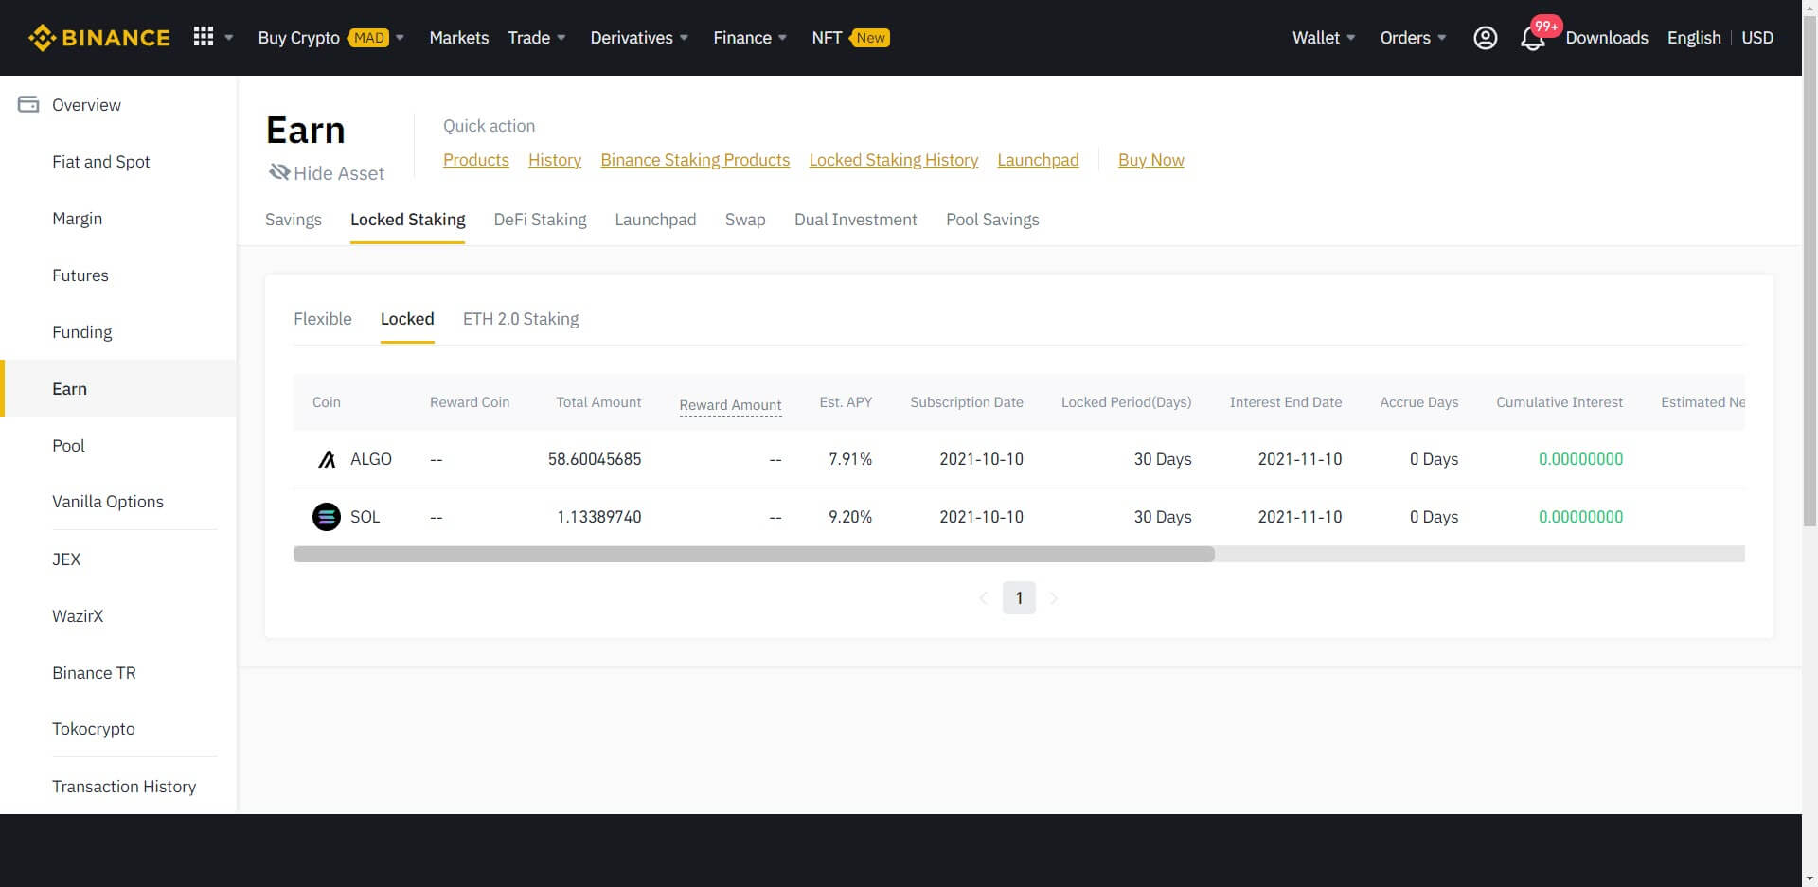The image size is (1818, 887).
Task: Toggle Hide Asset eye icon
Action: pos(279,172)
